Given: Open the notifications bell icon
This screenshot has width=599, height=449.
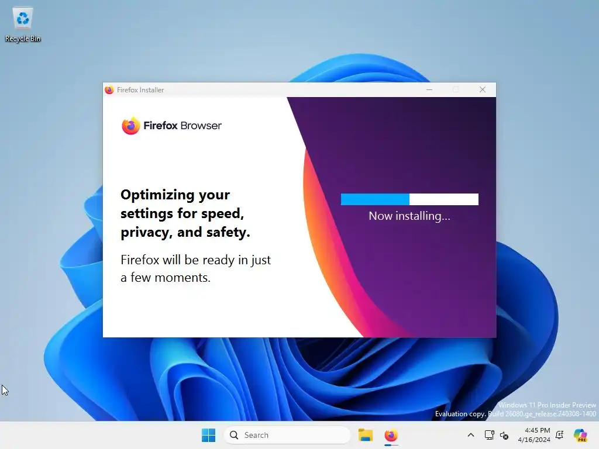Looking at the screenshot, I should pyautogui.click(x=560, y=435).
